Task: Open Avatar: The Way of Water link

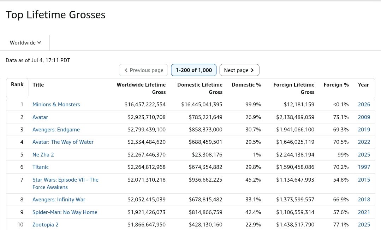Action: click(63, 142)
